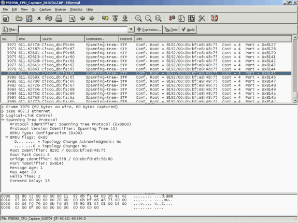This screenshot has width=298, height=223.
Task: Focus the display filter text field
Action: tap(73, 29)
